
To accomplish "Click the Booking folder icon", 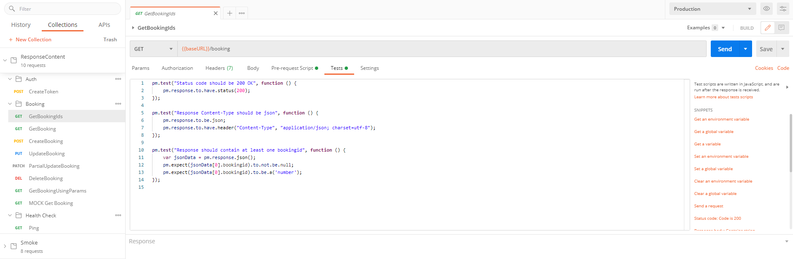I will click(19, 104).
